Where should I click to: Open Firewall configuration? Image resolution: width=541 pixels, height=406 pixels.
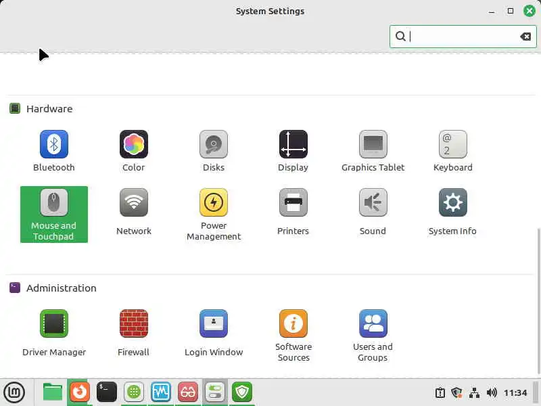click(134, 335)
